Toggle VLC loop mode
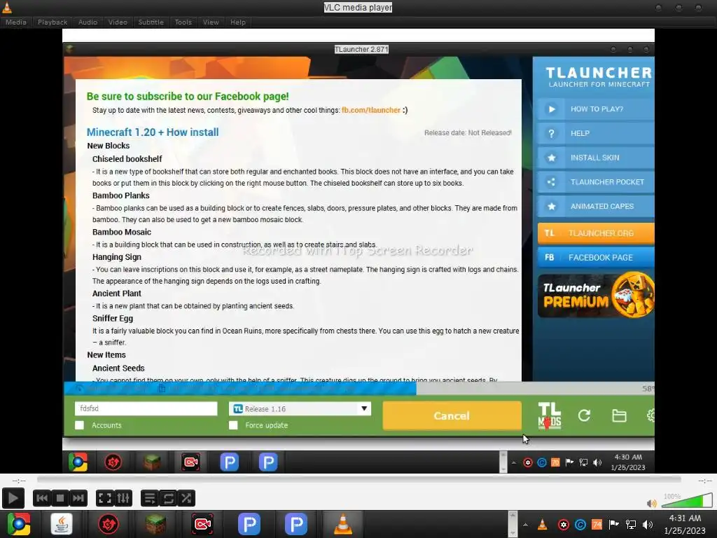 pyautogui.click(x=168, y=498)
